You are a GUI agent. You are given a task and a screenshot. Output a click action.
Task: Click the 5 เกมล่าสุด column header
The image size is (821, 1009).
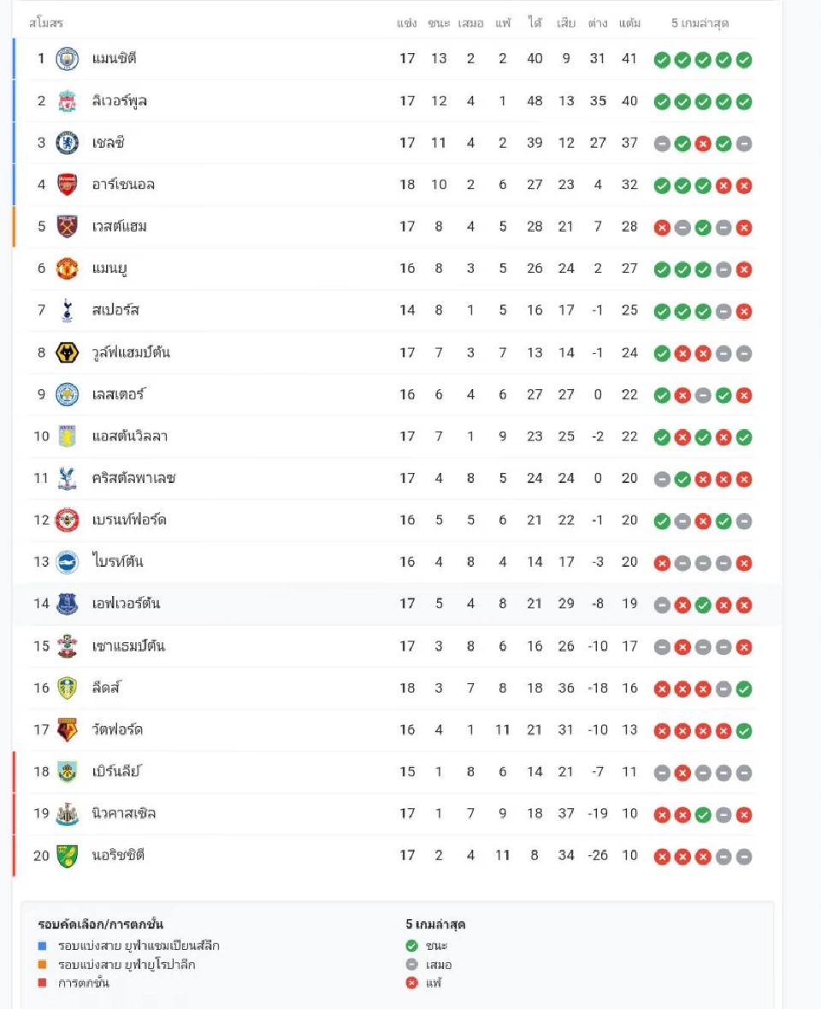[x=700, y=23]
